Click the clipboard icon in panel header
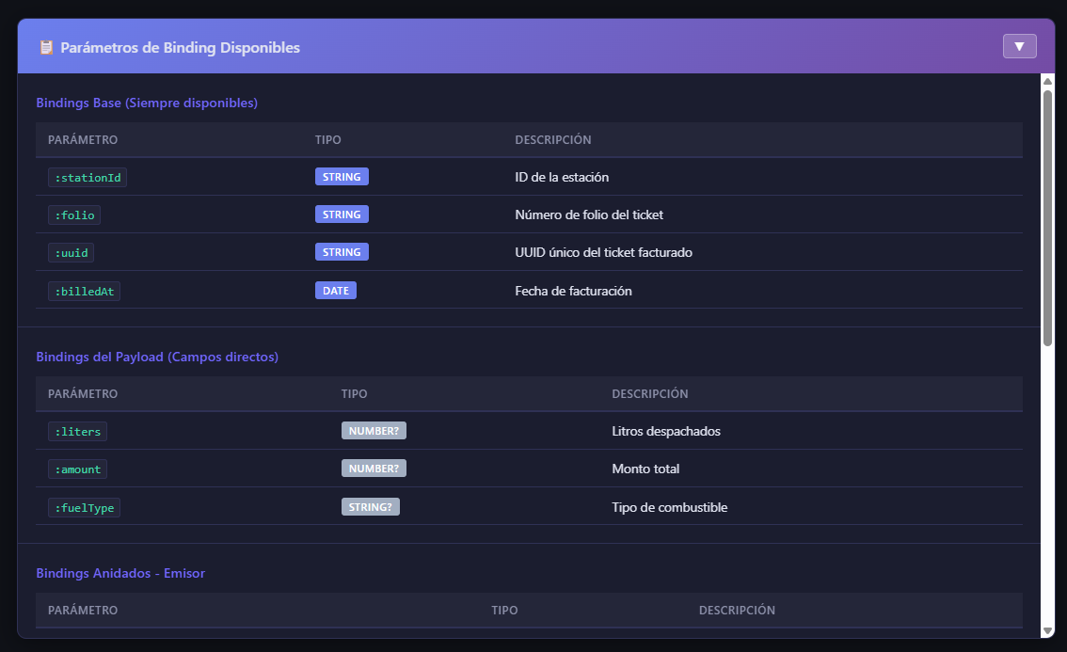Screen dimensions: 1067x652 (46, 47)
